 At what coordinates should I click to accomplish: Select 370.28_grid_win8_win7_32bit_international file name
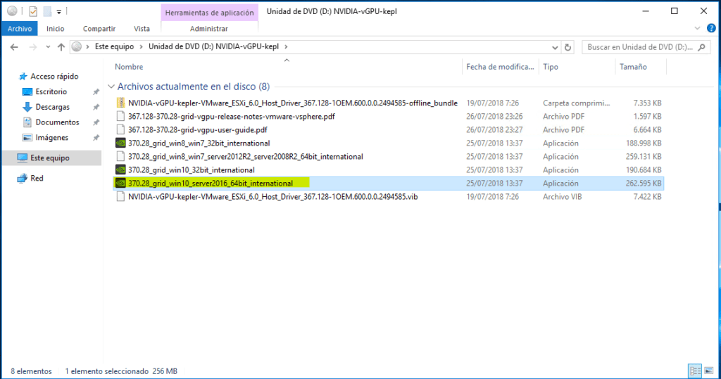point(199,143)
